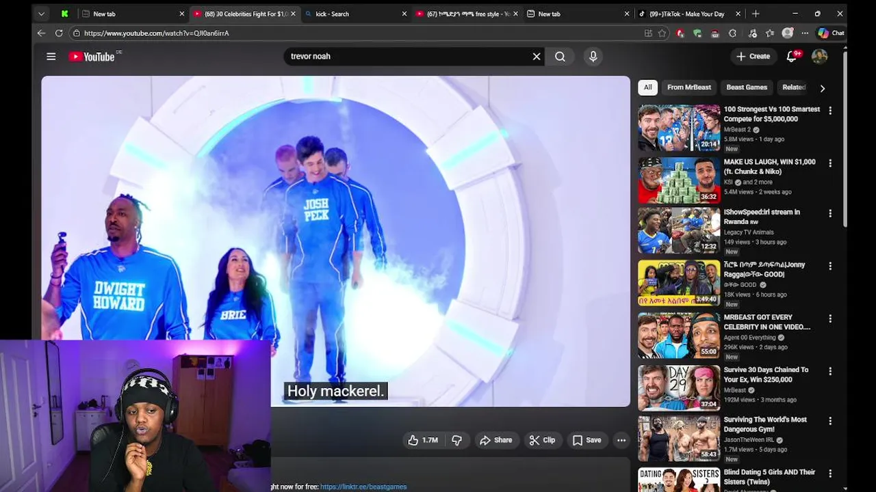Reload the page

59,33
